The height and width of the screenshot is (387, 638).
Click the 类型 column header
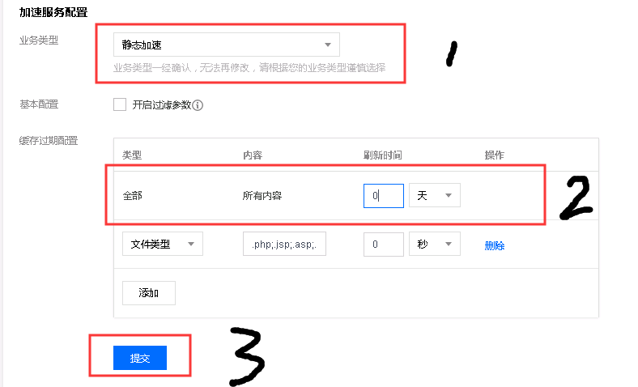pyautogui.click(x=132, y=155)
